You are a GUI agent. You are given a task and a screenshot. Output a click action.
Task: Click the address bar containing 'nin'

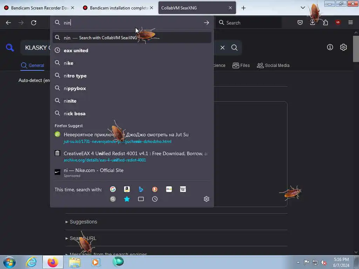132,23
